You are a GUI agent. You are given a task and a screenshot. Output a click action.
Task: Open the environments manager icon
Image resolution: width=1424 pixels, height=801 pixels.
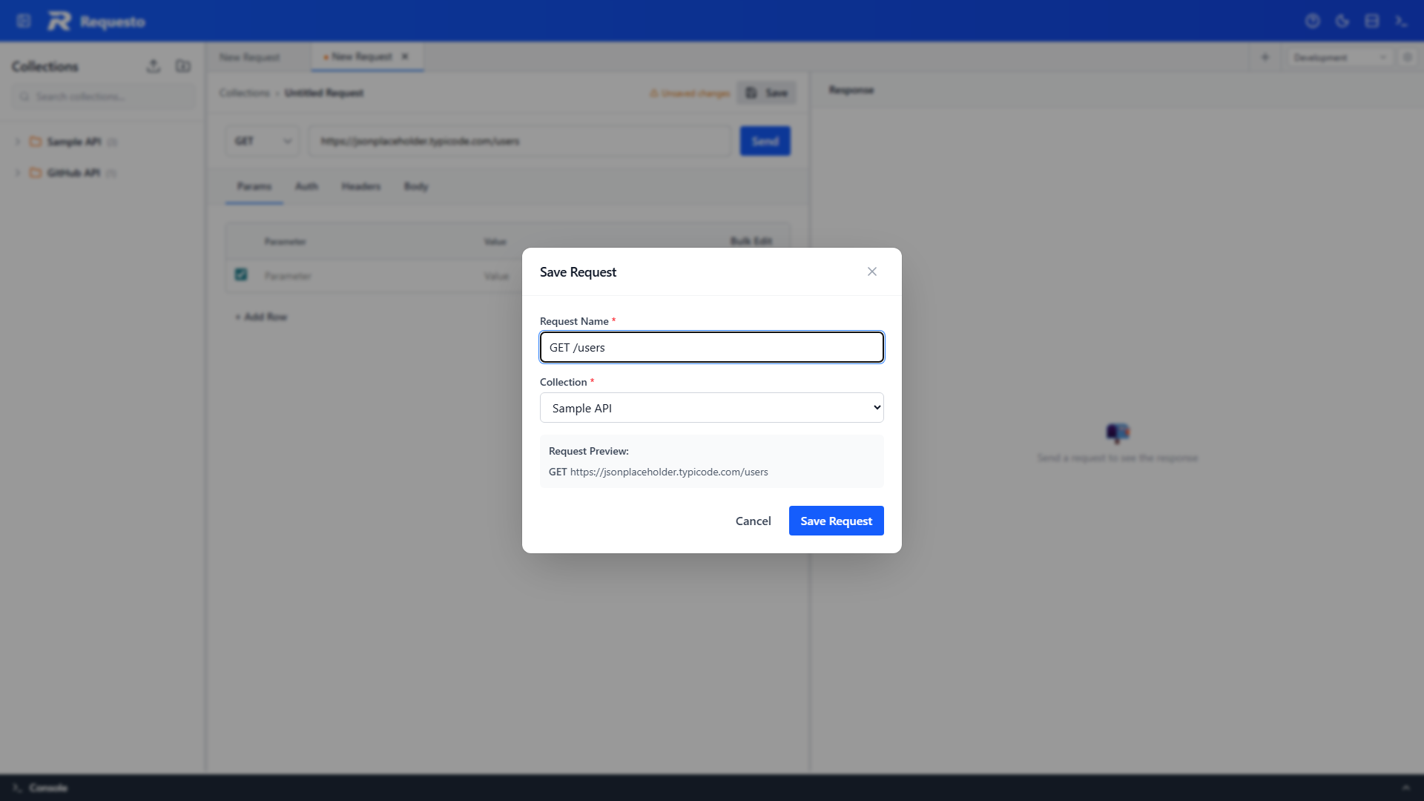click(x=1372, y=21)
